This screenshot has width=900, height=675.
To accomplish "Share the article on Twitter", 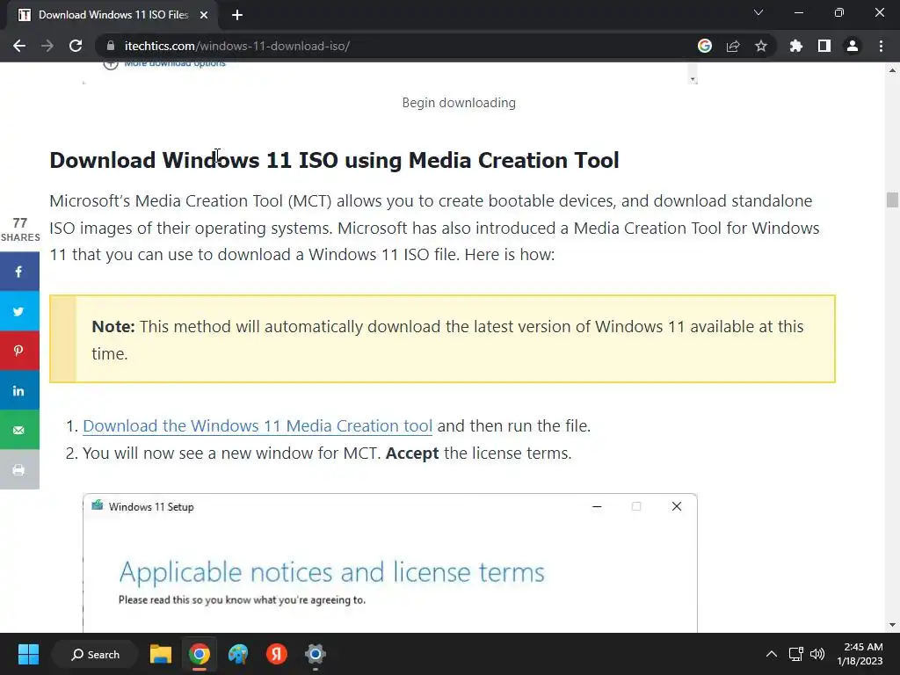I will pos(19,311).
